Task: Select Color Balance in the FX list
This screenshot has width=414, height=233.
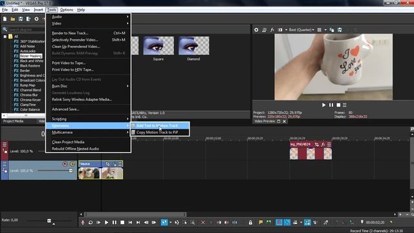Action: [30, 109]
